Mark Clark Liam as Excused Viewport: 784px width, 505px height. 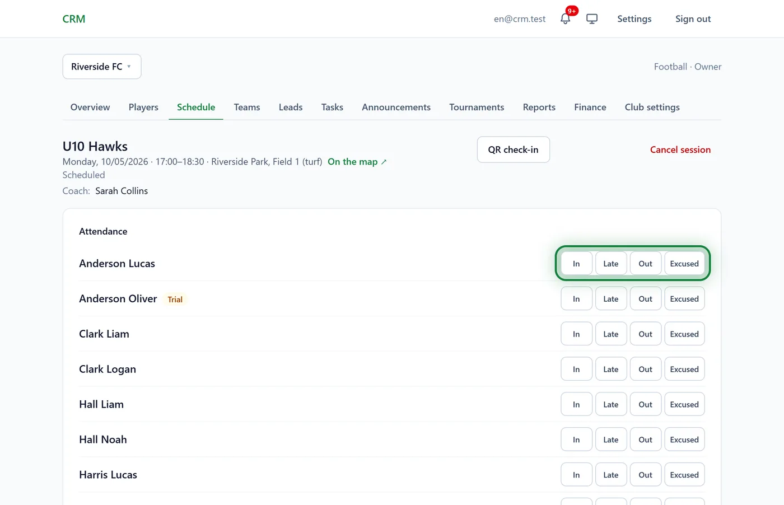click(684, 334)
